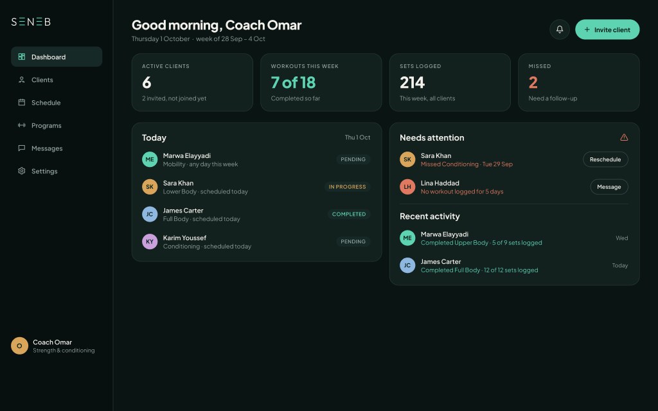Click the Settings gear icon
The image size is (658, 411).
[x=22, y=171]
